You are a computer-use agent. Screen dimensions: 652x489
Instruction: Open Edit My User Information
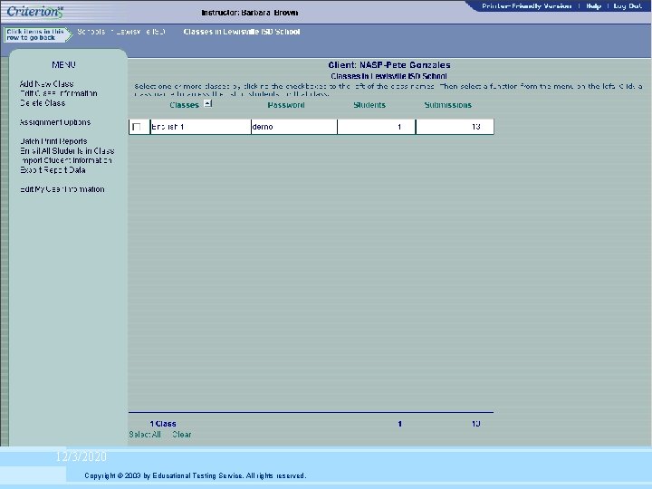pos(62,189)
